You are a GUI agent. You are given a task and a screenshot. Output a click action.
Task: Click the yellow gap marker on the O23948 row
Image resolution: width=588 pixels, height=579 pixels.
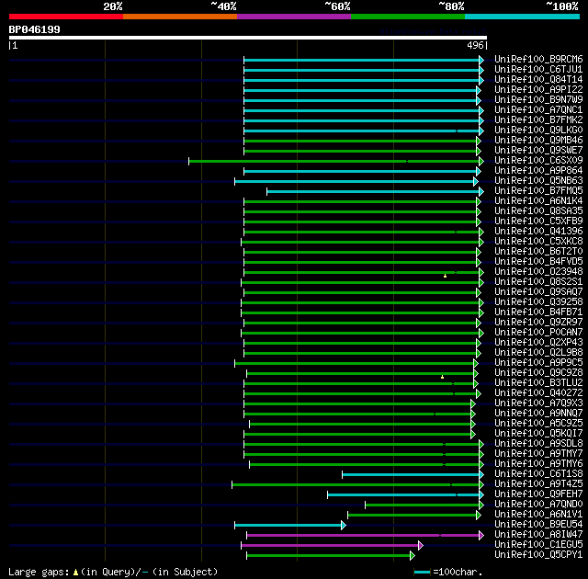tap(445, 276)
